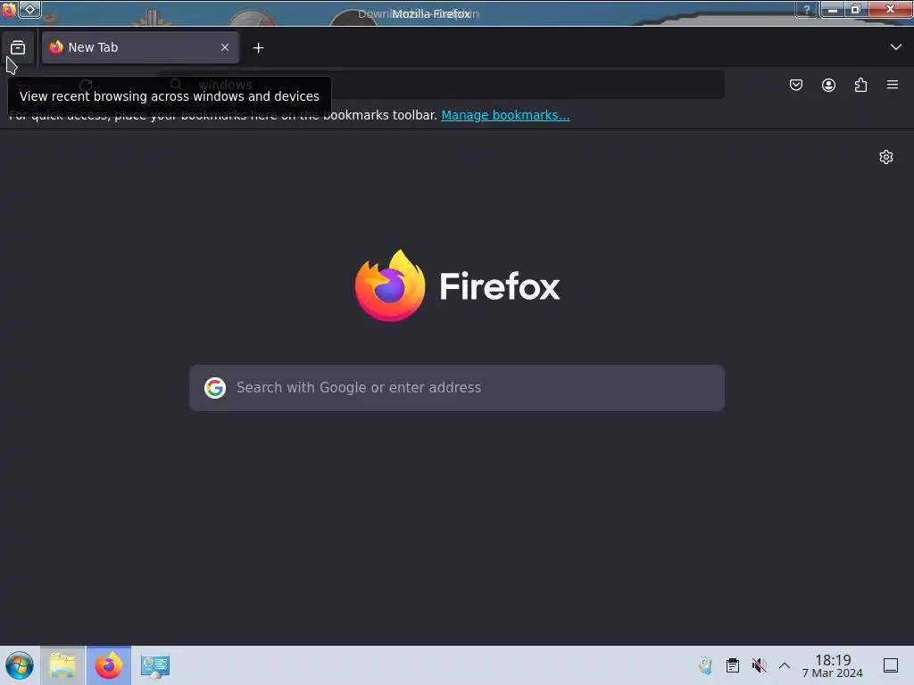Maximize or restore the Firefox window

coord(856,9)
